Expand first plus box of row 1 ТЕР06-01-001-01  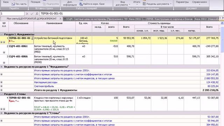coord(1,42)
